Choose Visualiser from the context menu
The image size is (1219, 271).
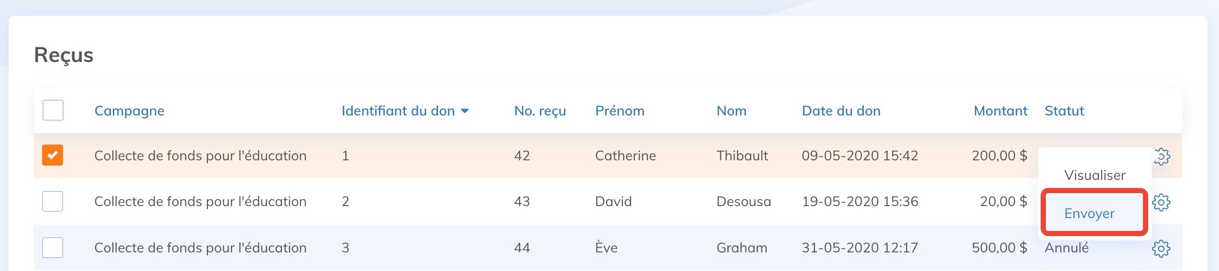pyautogui.click(x=1095, y=175)
